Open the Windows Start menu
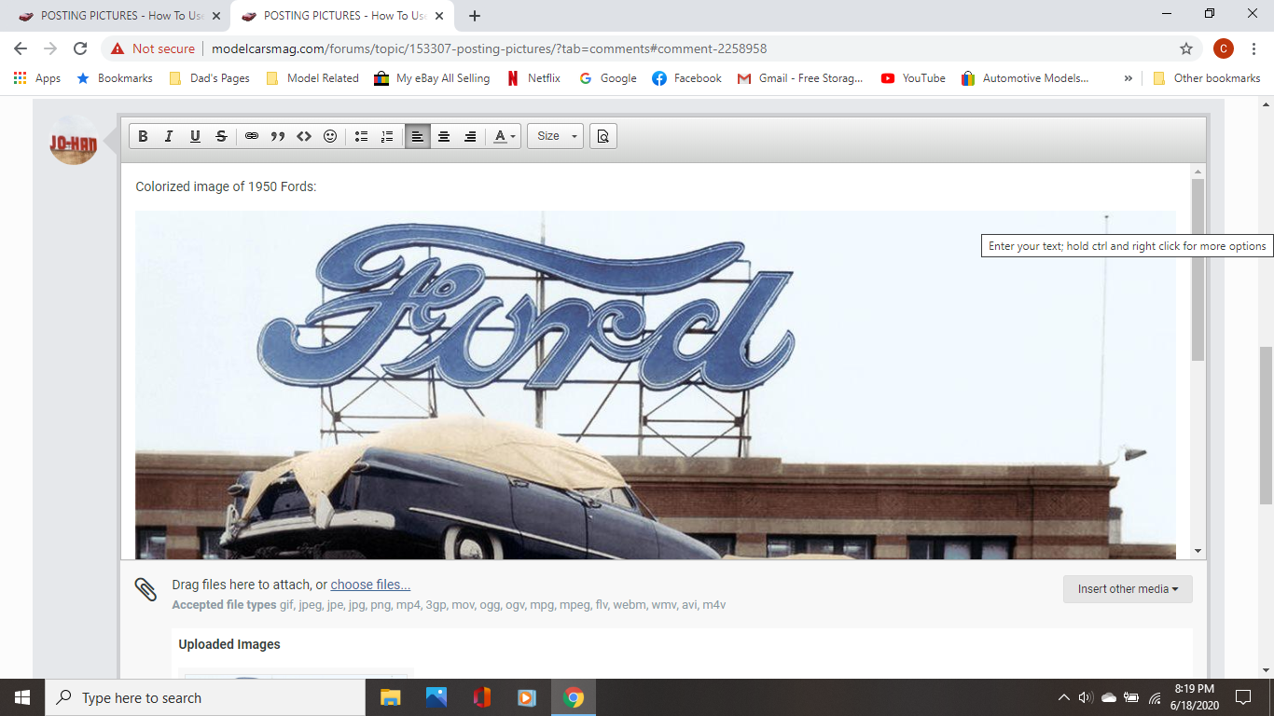Viewport: 1274px width, 716px height. pos(22,697)
